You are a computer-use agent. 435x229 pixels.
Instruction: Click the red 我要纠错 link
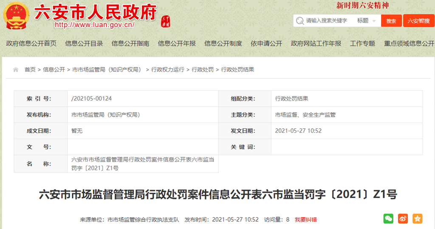click(306, 220)
